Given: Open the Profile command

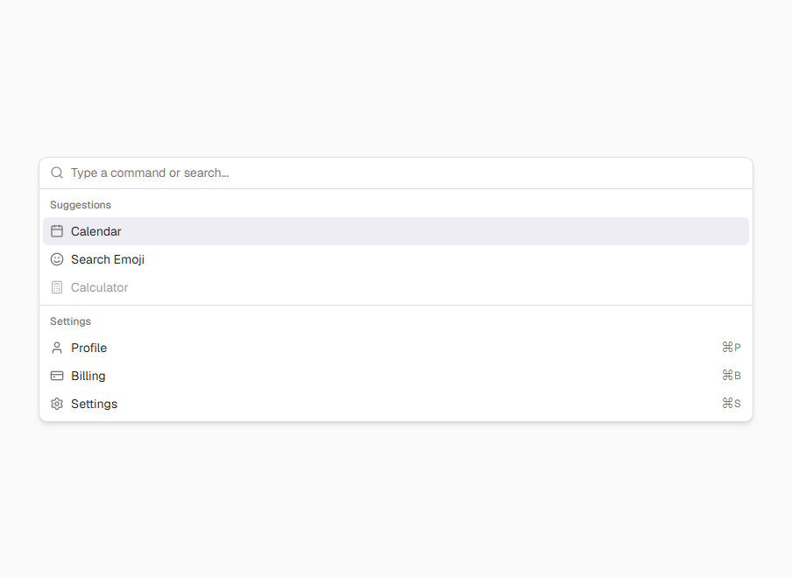Looking at the screenshot, I should click(396, 348).
